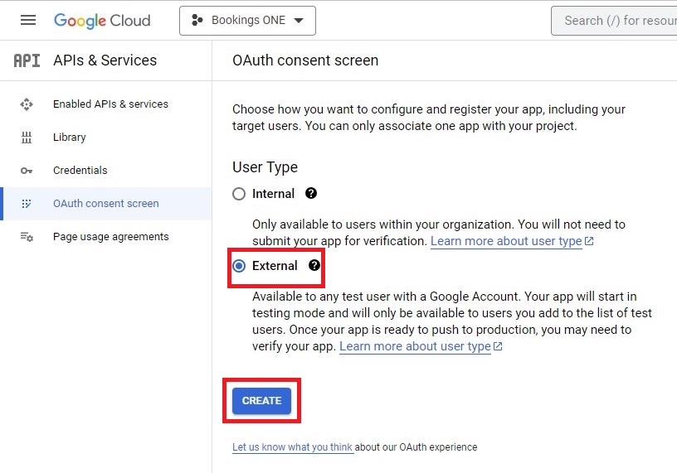This screenshot has height=473, width=677.
Task: Click the Let us know what you think link
Action: pyautogui.click(x=292, y=447)
